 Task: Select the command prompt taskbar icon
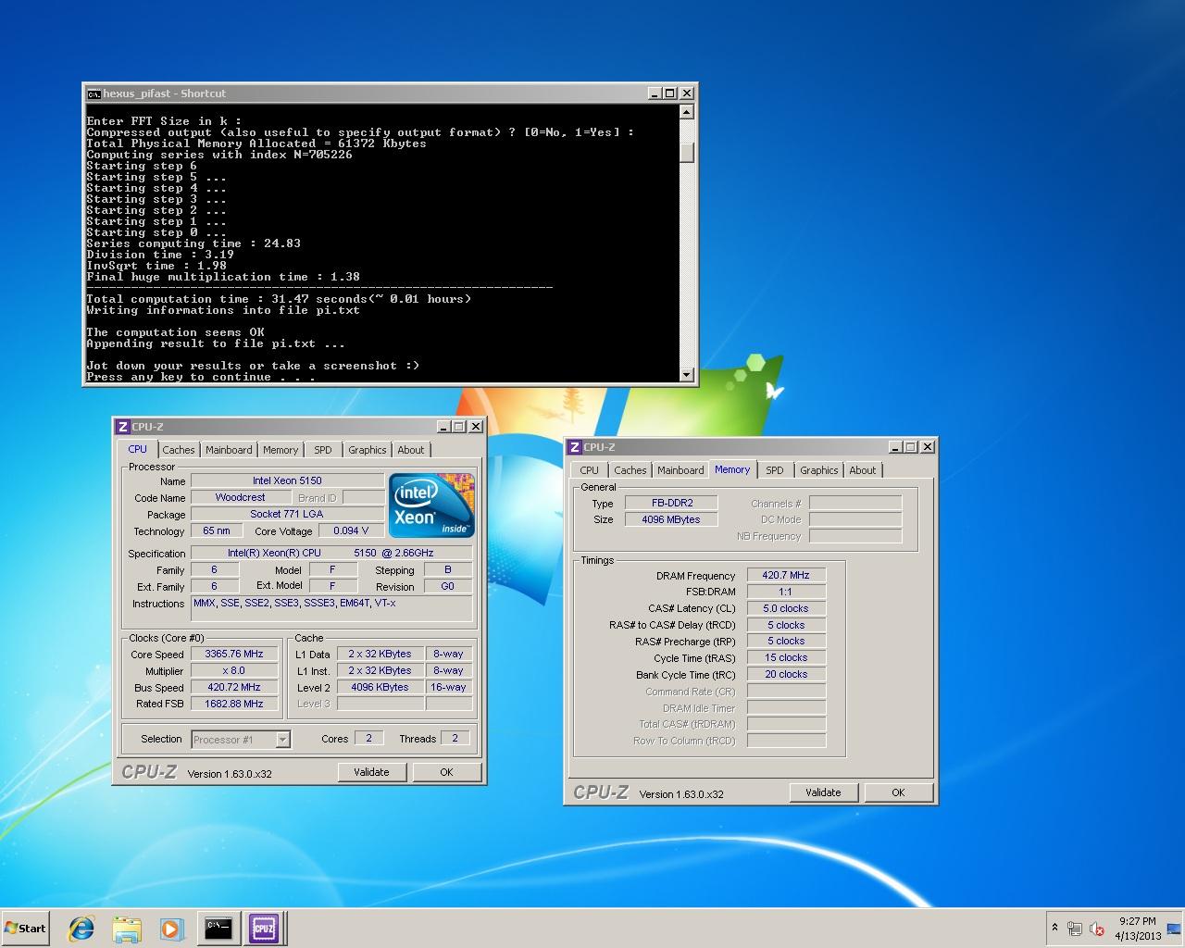(x=218, y=928)
